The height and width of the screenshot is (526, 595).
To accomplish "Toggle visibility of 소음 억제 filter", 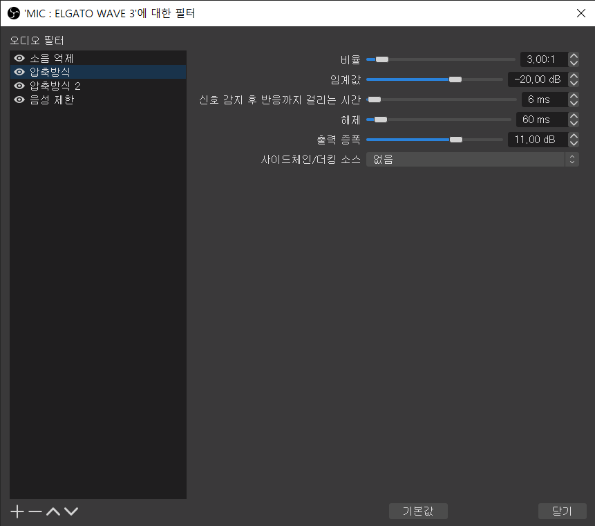I will tap(19, 58).
